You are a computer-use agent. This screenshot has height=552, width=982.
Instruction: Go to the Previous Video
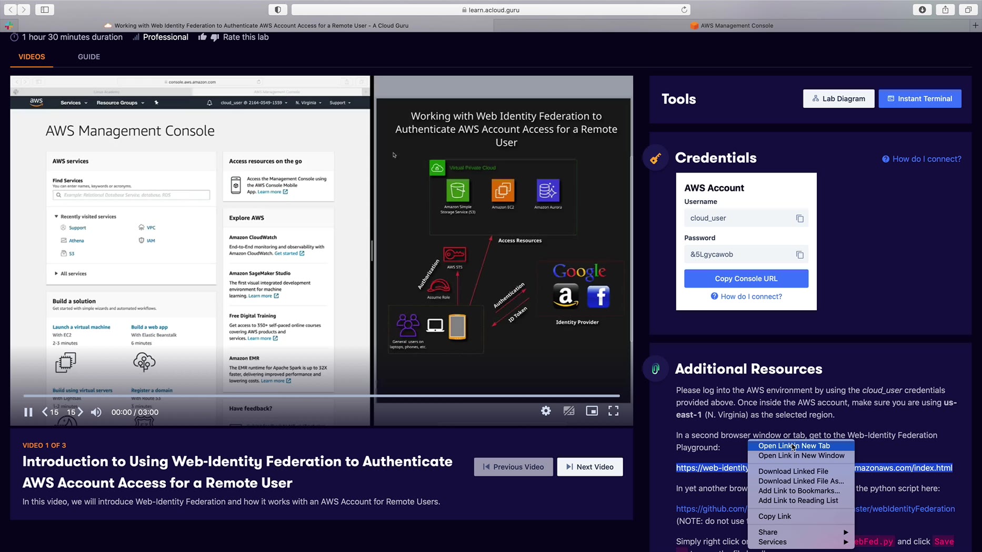click(513, 467)
